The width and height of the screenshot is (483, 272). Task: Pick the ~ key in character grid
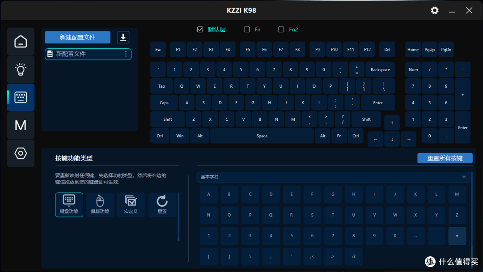click(x=415, y=236)
